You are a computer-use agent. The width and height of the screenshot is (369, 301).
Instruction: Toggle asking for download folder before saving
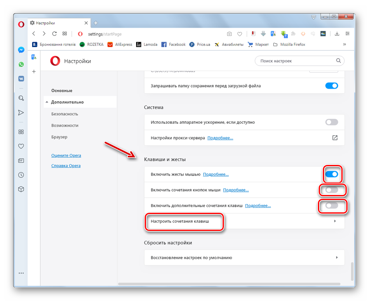[331, 86]
